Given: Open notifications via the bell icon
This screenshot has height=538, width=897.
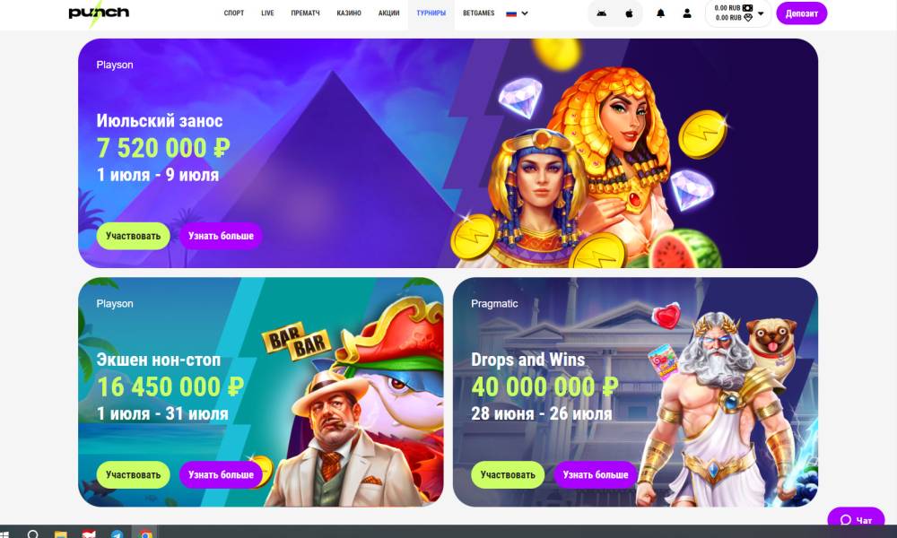Looking at the screenshot, I should 661,13.
